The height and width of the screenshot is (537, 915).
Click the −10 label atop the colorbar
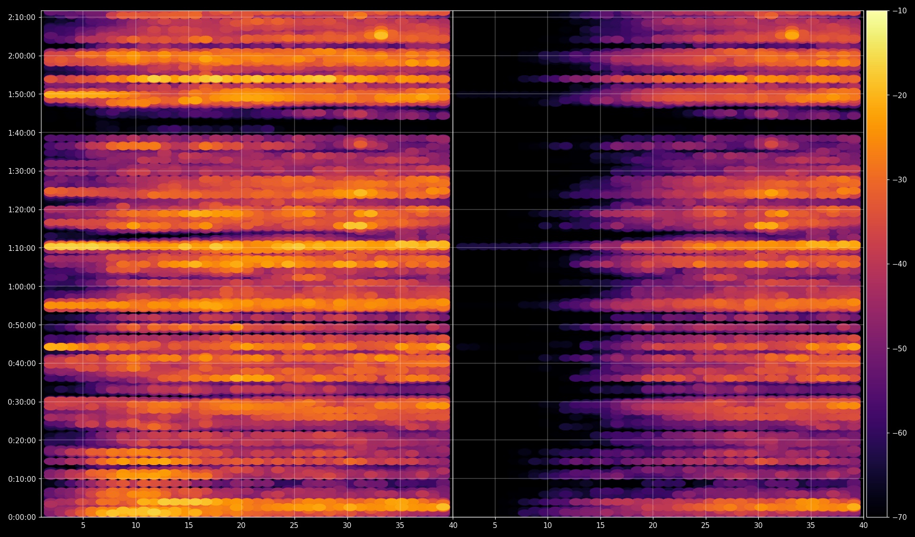(899, 11)
